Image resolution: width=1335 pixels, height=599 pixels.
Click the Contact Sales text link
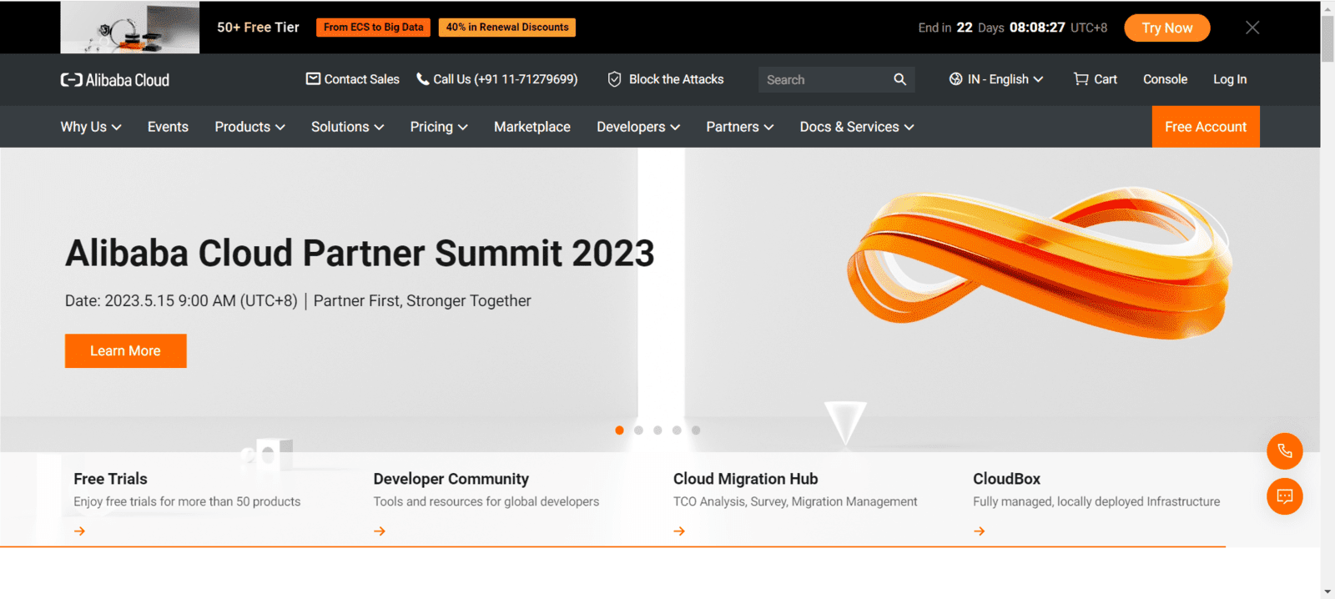coord(361,79)
